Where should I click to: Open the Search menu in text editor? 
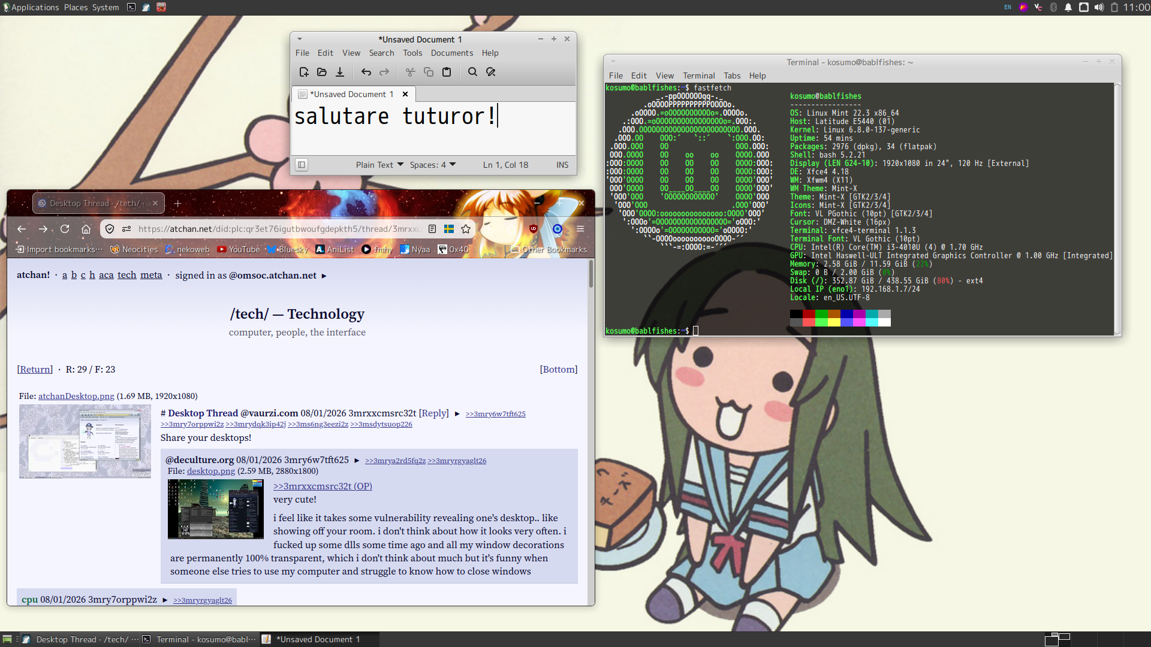[x=381, y=53]
